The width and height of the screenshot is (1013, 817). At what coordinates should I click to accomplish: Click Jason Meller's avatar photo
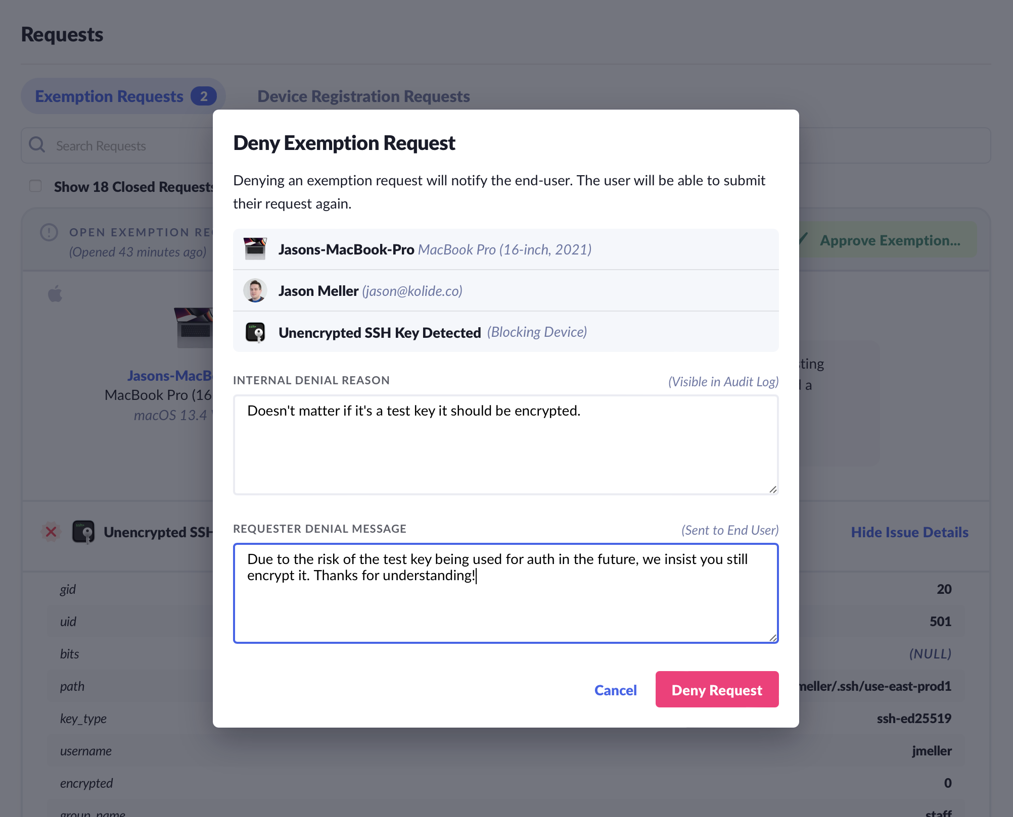coord(255,291)
